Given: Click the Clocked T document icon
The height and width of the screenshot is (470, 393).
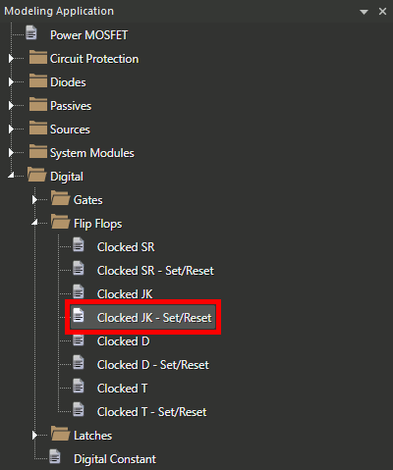Looking at the screenshot, I should point(79,386).
